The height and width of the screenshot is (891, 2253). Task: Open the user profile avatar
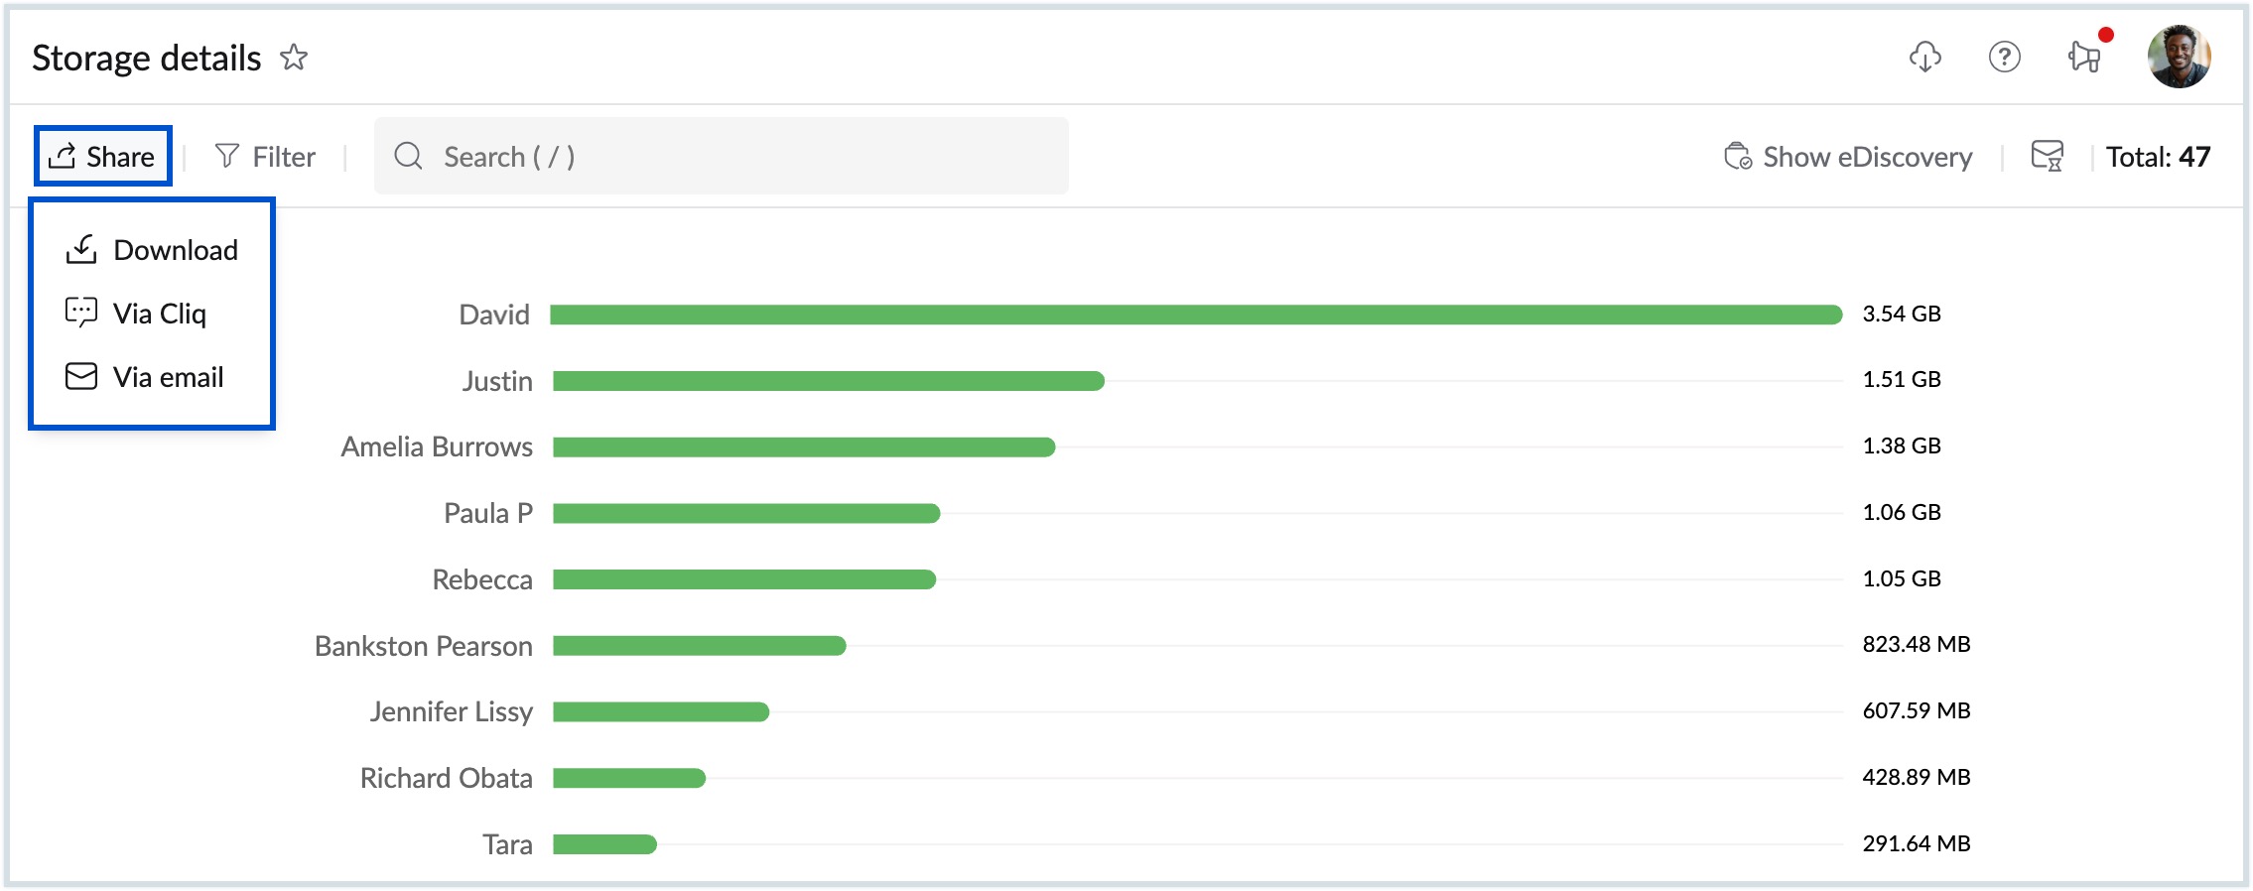(2178, 58)
